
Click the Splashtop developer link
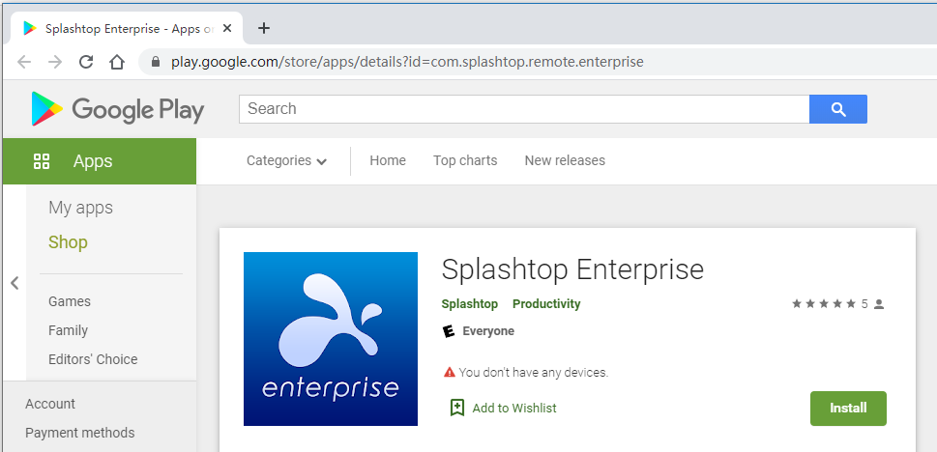[x=470, y=304]
